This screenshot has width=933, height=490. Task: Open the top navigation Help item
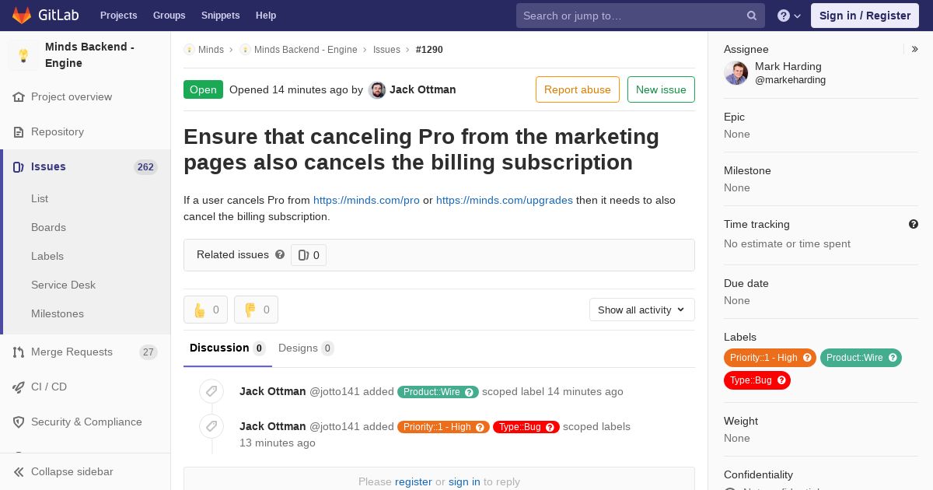point(266,16)
